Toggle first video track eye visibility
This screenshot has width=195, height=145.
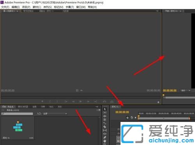point(119,129)
